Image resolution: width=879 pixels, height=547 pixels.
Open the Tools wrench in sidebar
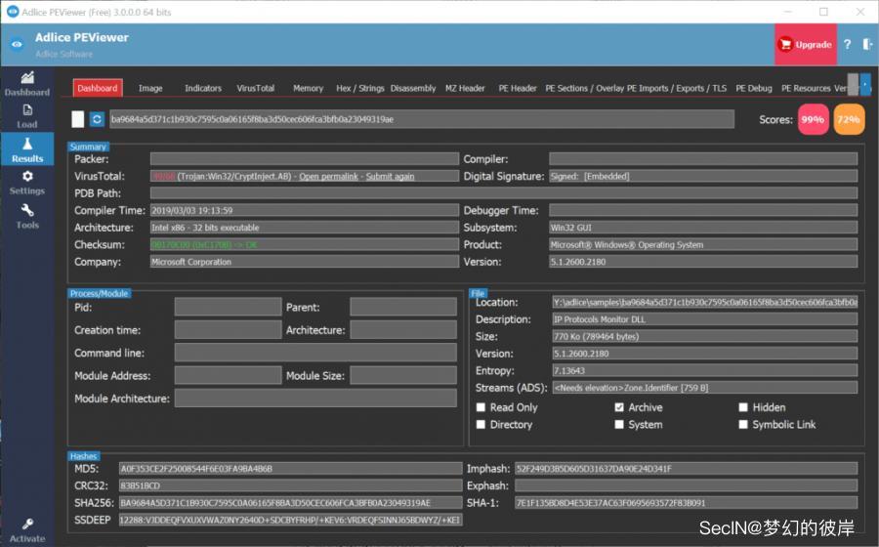27,216
